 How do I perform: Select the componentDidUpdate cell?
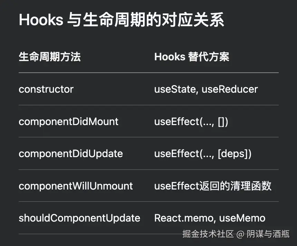point(71,154)
